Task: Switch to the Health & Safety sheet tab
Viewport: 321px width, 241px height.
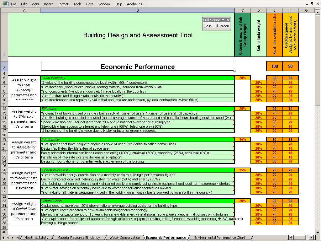Action: (x=36, y=238)
